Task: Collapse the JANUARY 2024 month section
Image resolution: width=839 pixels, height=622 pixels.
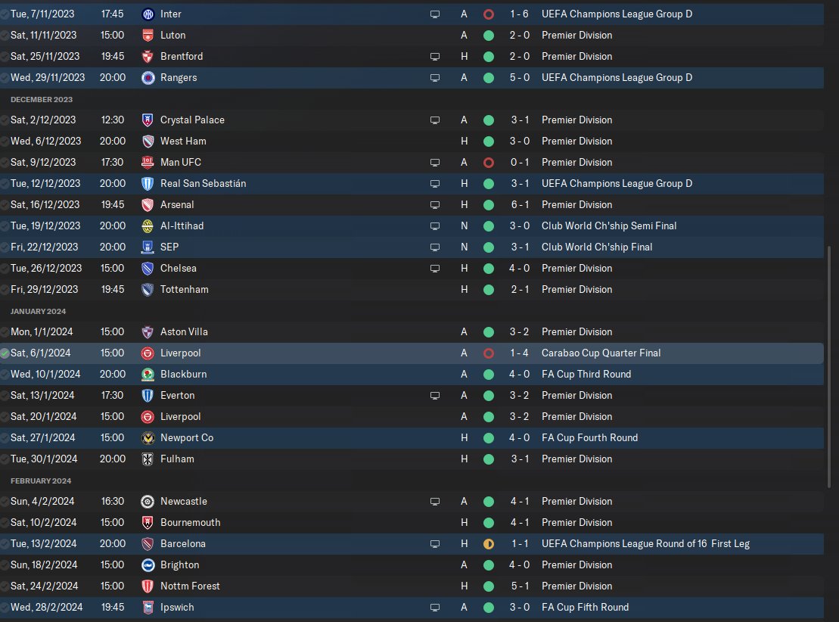Action: click(x=38, y=311)
